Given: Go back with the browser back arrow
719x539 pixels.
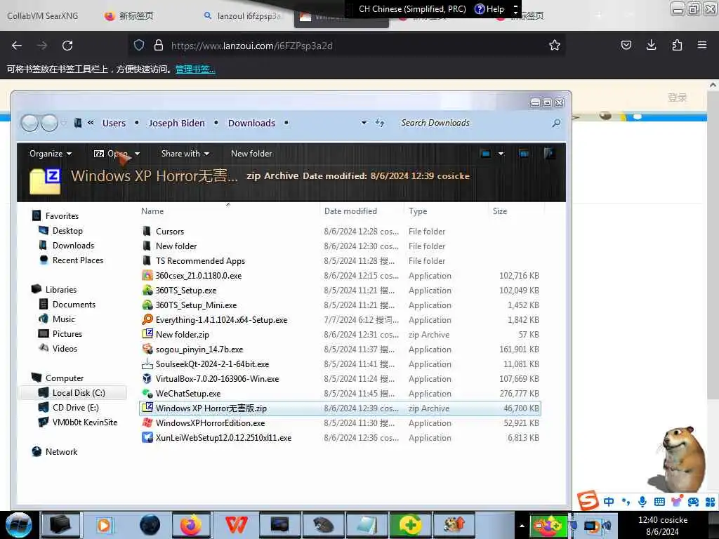Looking at the screenshot, I should coord(17,46).
